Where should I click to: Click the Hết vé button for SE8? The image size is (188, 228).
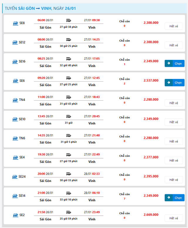(x=174, y=26)
